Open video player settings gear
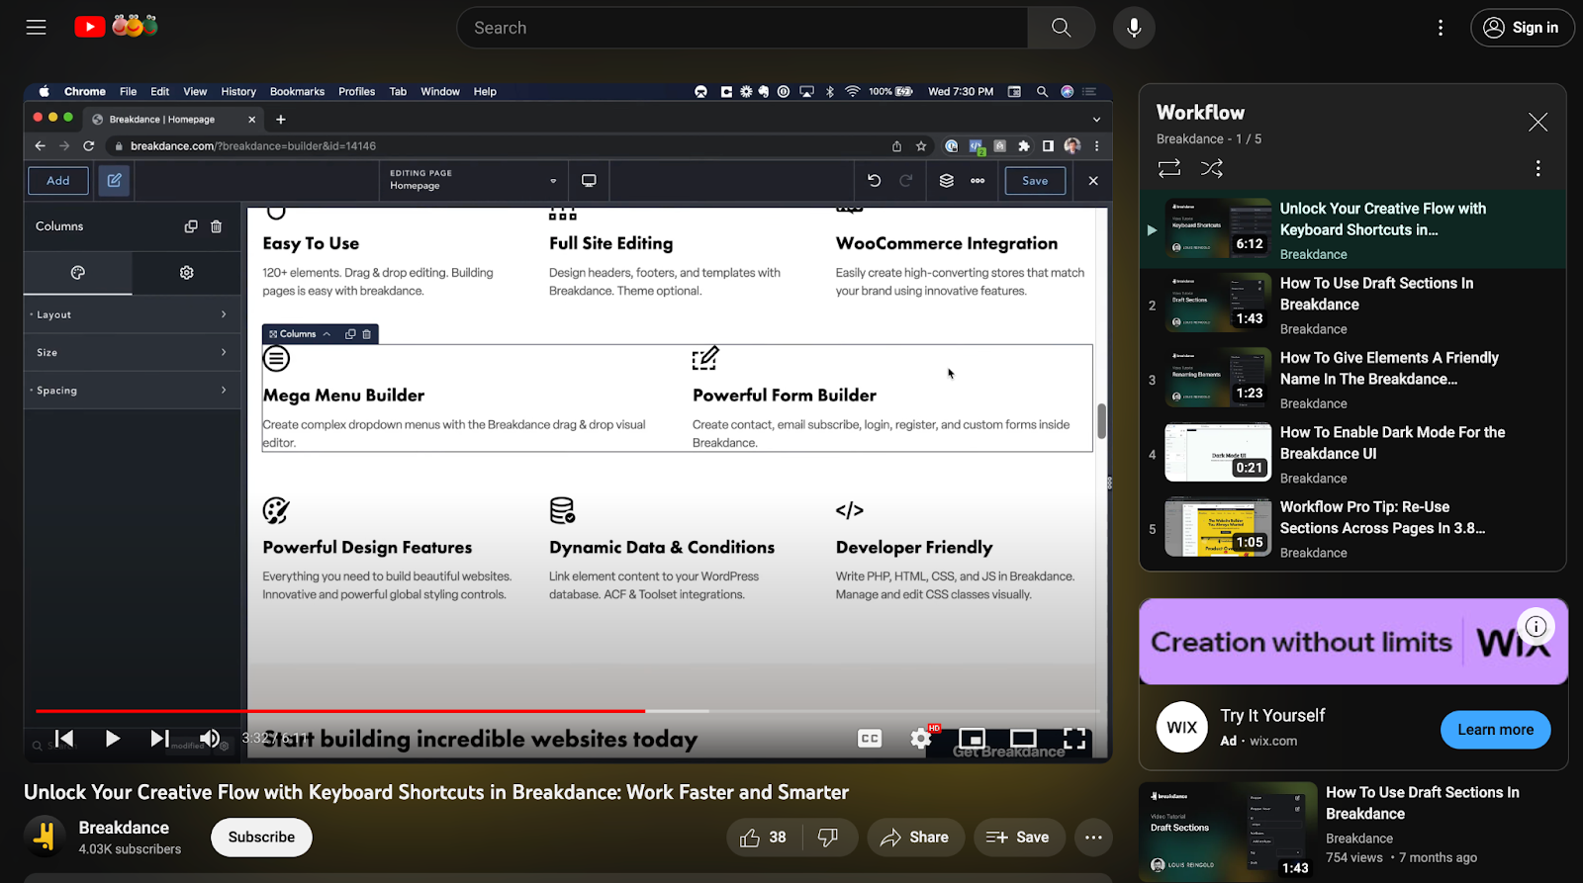 pyautogui.click(x=921, y=739)
